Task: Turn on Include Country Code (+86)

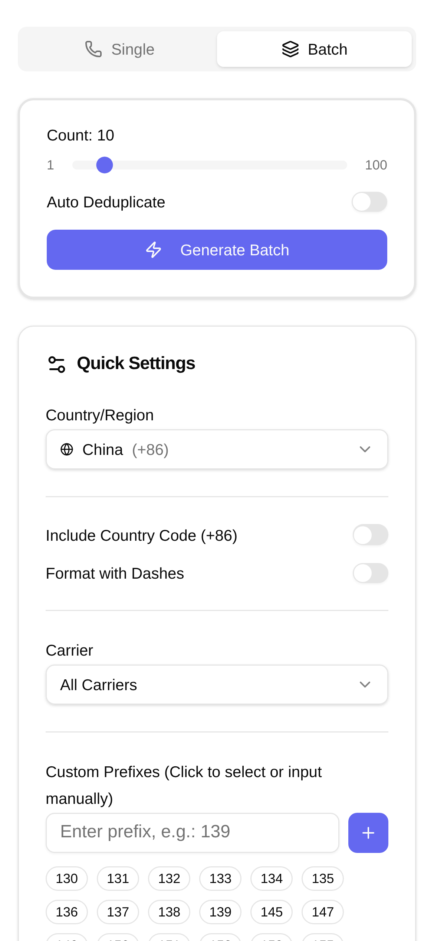Action: [x=371, y=534]
